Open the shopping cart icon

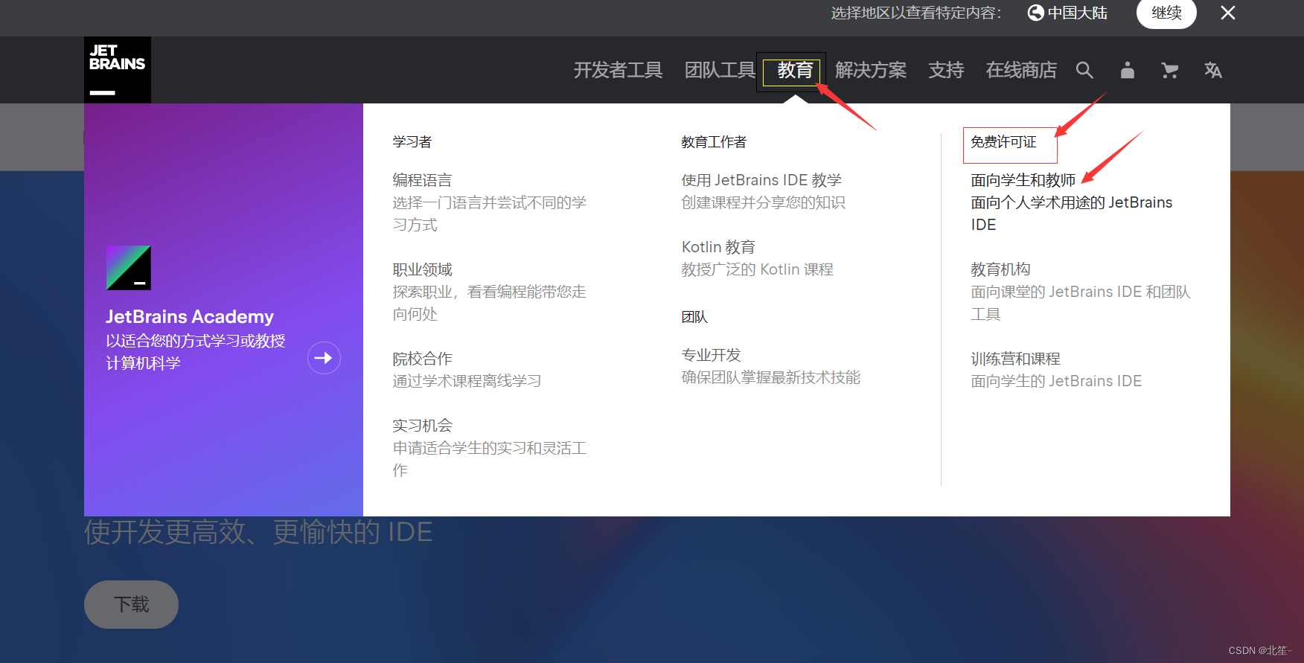(x=1170, y=70)
